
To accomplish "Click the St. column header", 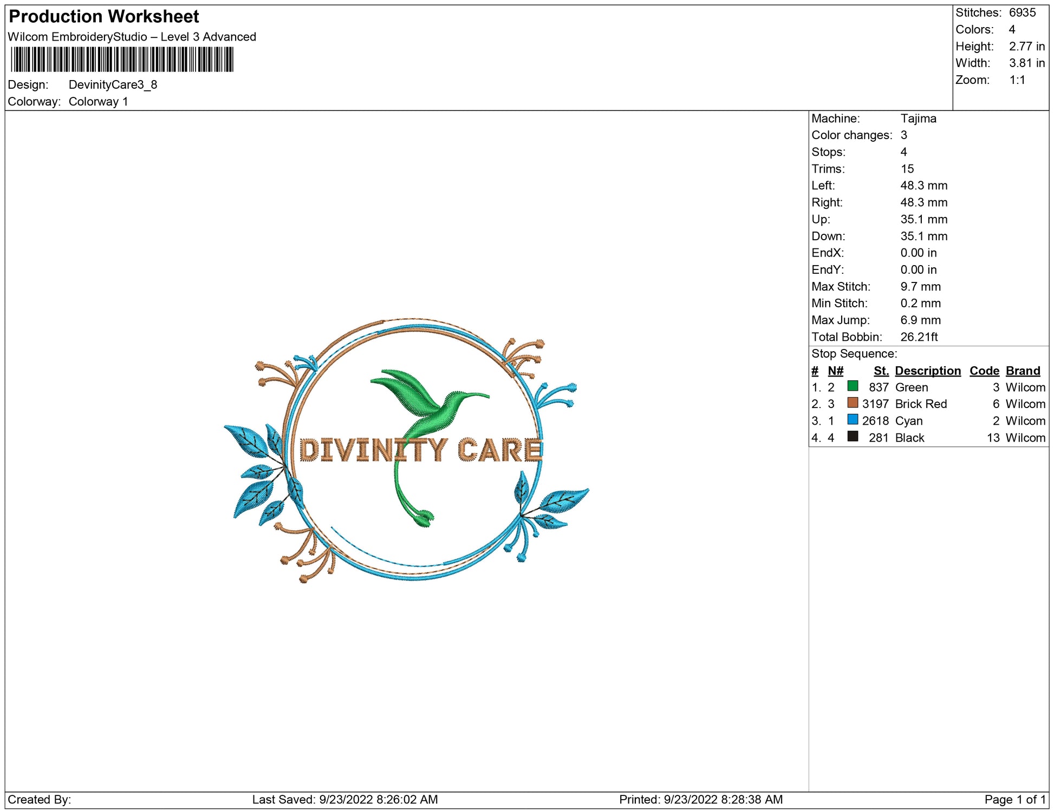I will point(881,371).
